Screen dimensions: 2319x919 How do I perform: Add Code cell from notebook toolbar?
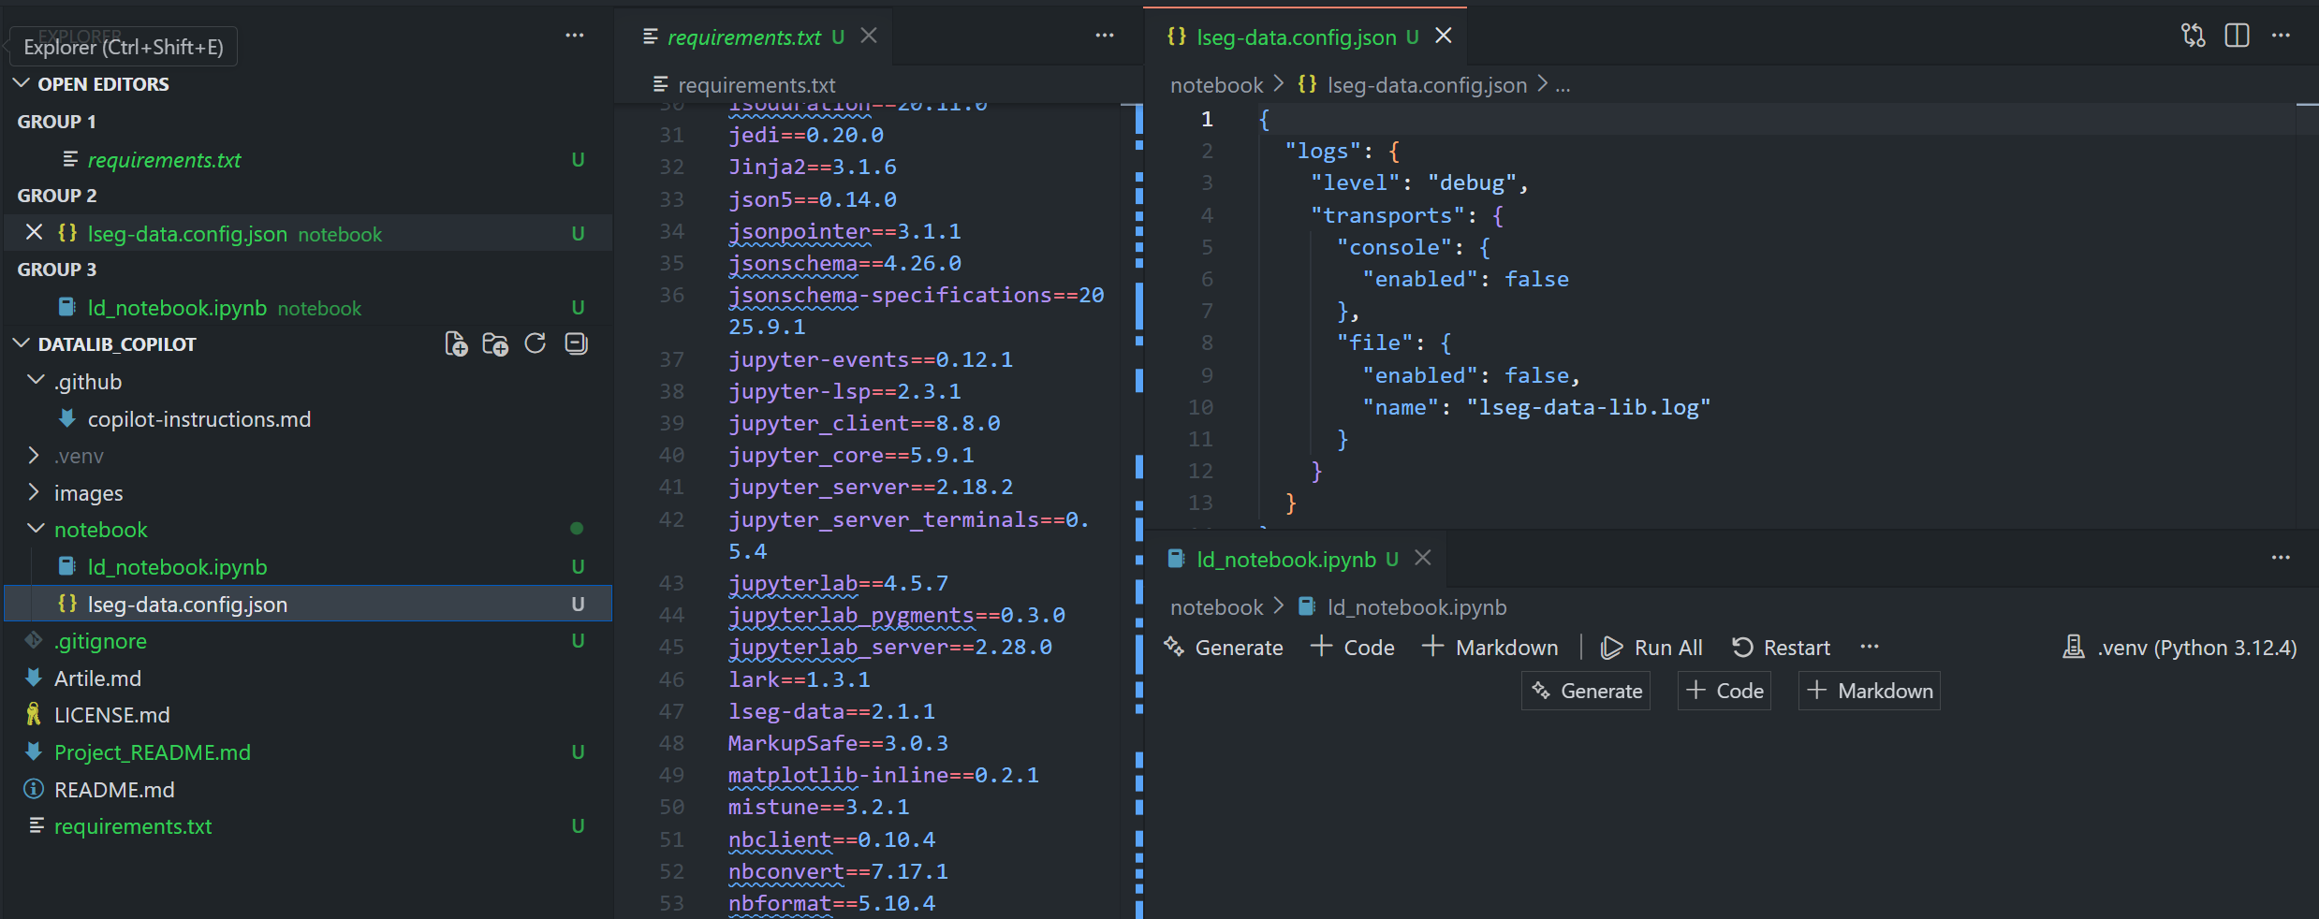pos(1353,648)
